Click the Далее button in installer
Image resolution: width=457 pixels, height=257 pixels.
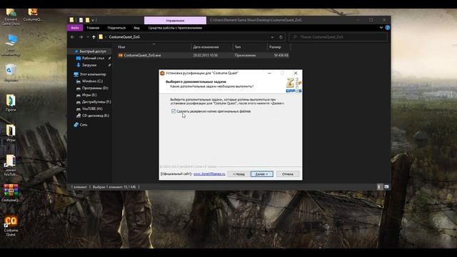262,174
